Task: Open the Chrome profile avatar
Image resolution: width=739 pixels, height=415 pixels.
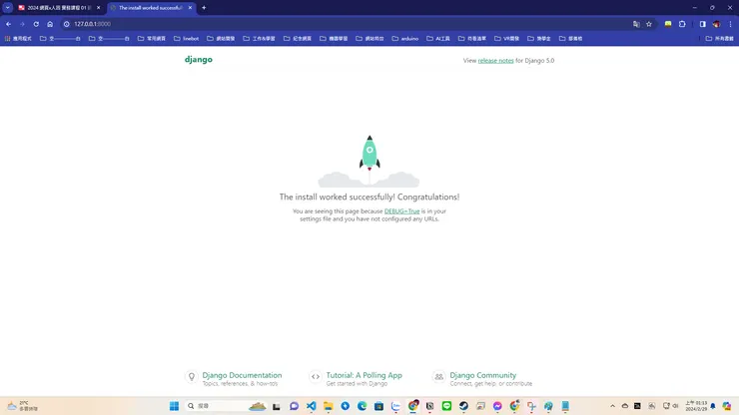Action: [716, 24]
